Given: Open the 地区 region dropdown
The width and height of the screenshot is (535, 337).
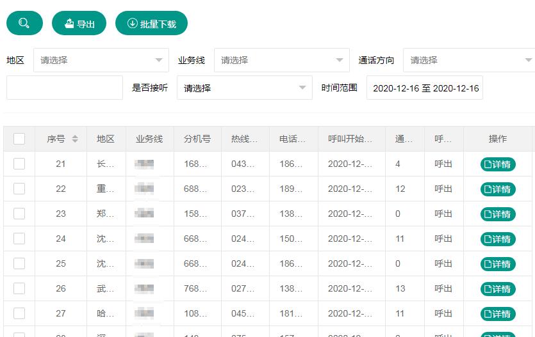Looking at the screenshot, I should [x=101, y=60].
